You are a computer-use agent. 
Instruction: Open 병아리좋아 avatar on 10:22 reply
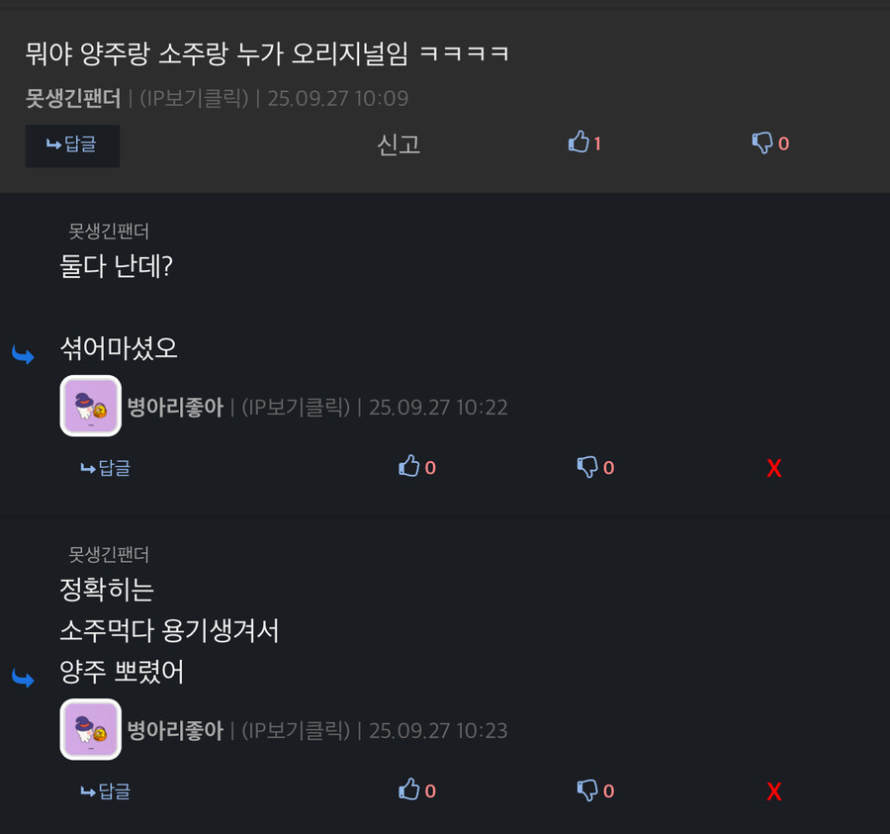91,406
